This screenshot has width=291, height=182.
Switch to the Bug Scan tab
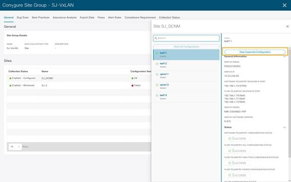(x=23, y=18)
